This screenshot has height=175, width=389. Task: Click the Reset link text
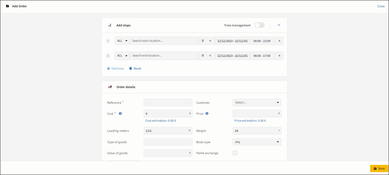(138, 69)
